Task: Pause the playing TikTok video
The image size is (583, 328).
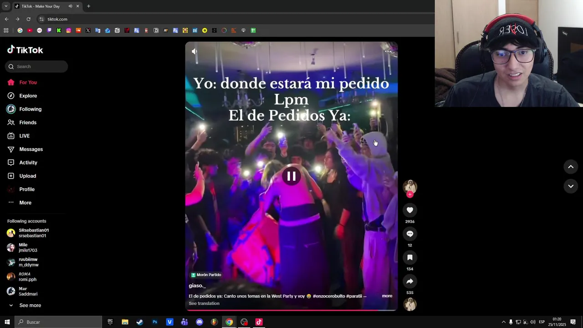Action: (x=291, y=176)
